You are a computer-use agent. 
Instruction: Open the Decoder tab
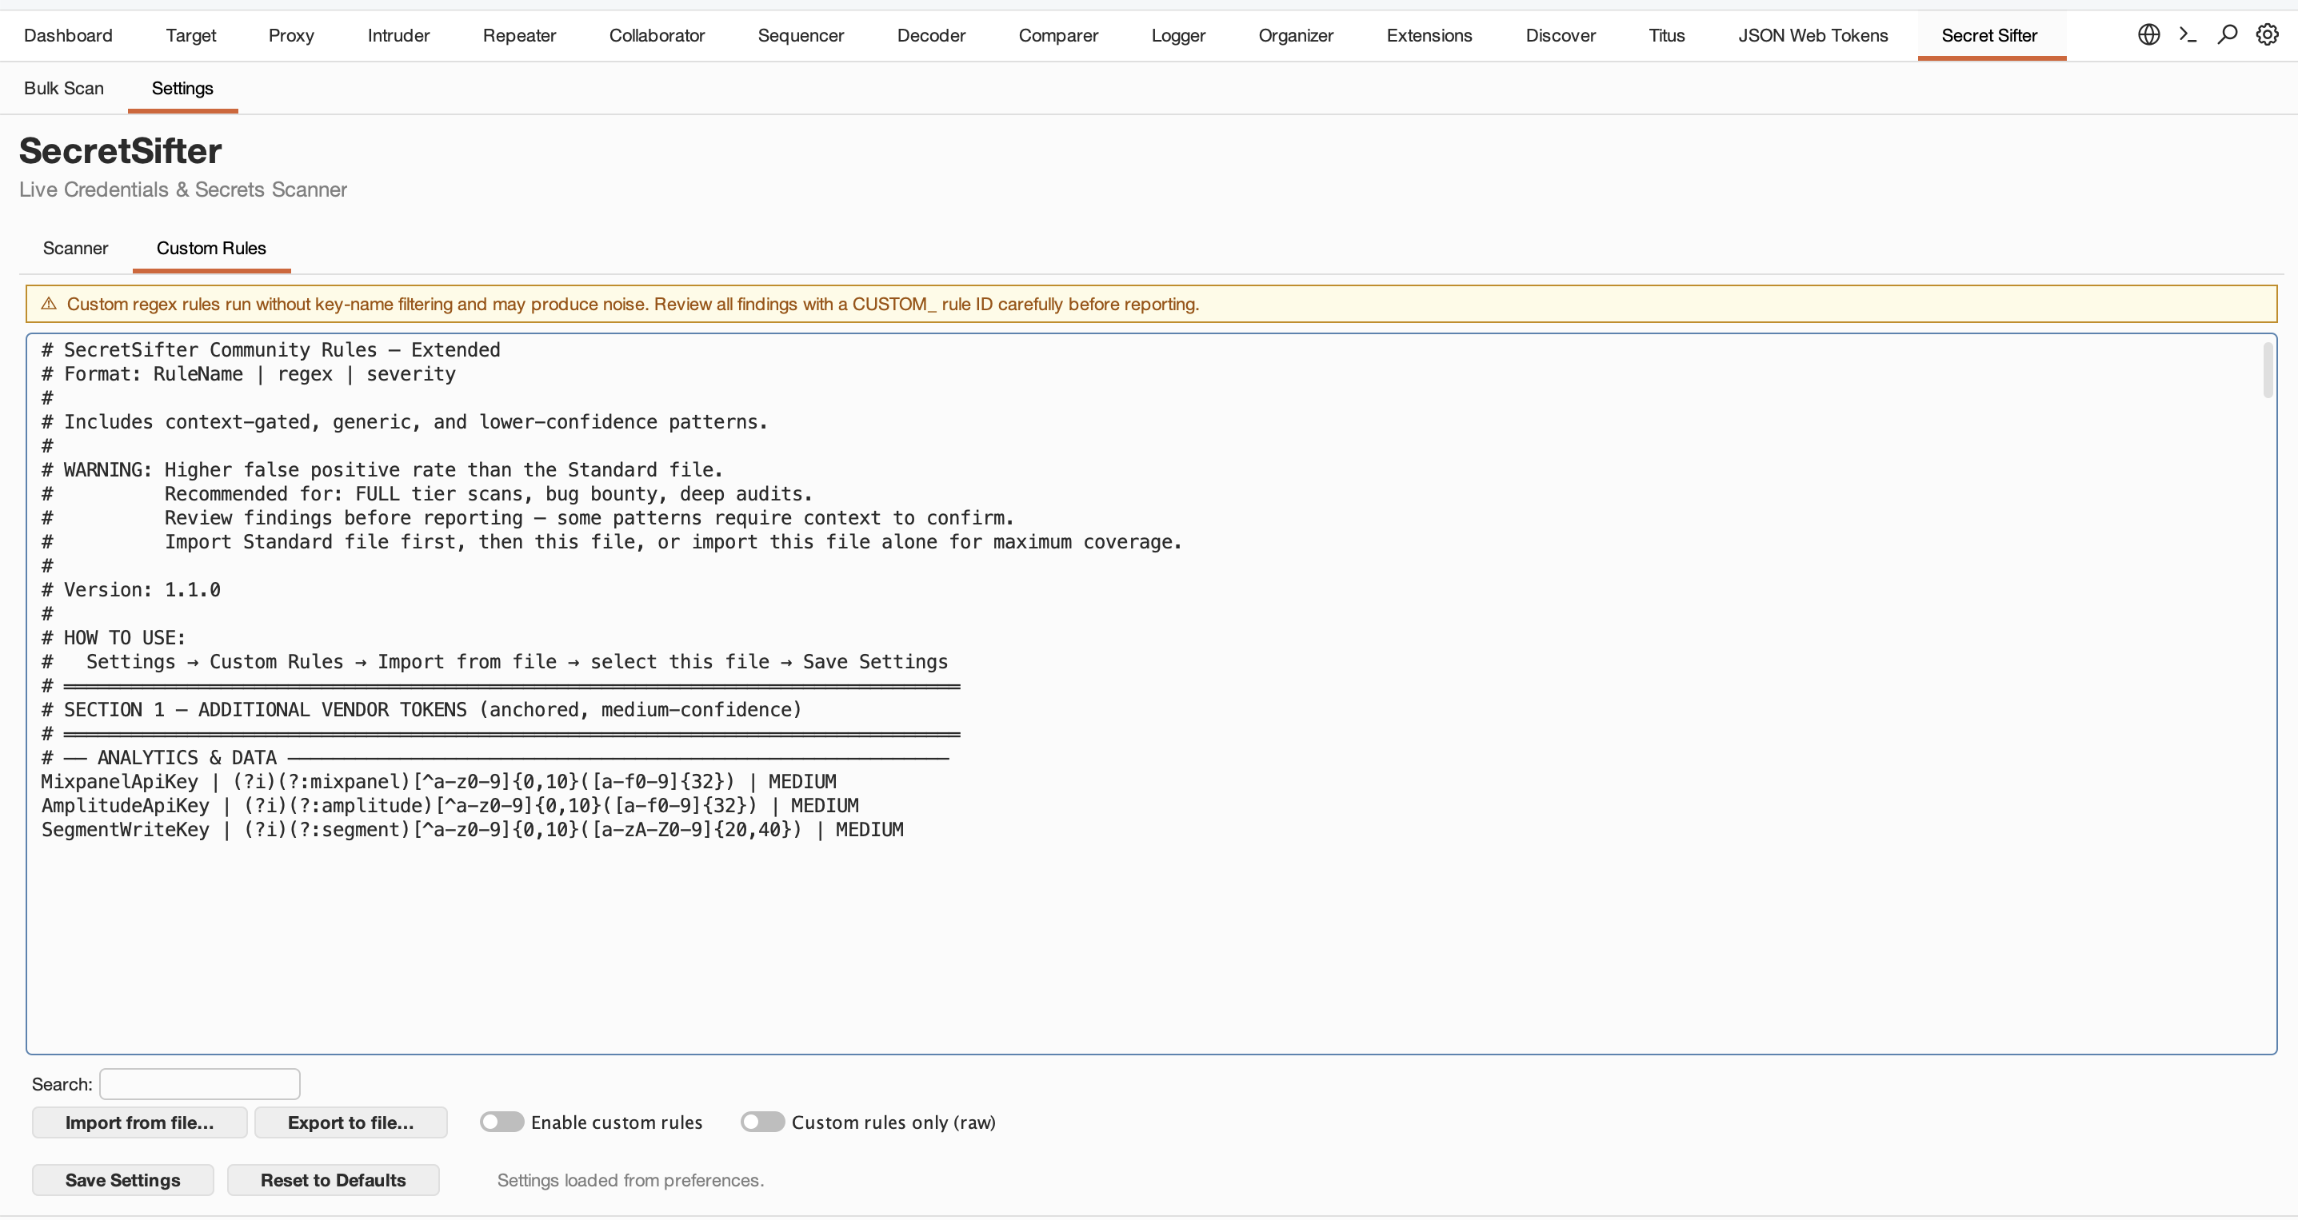pos(931,35)
